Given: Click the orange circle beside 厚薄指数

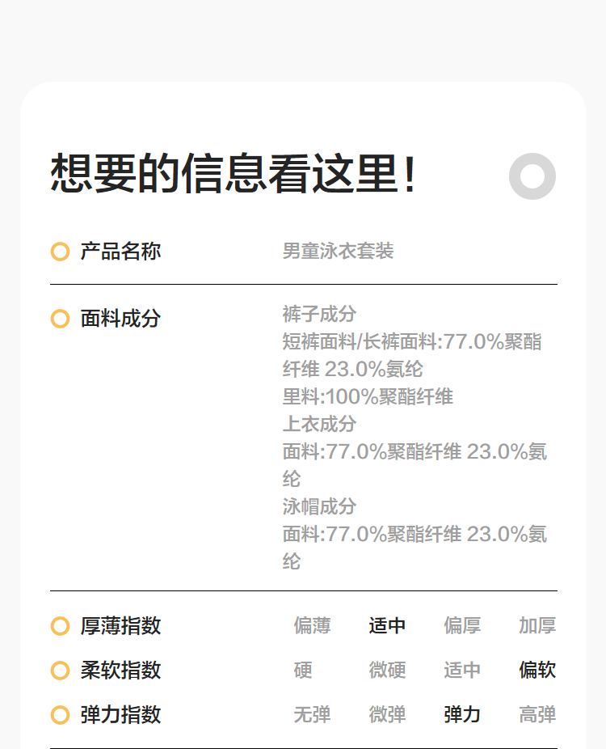Looking at the screenshot, I should pos(60,626).
